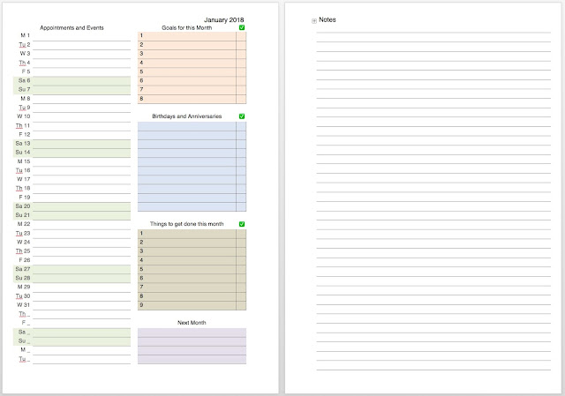Click the Th 18 day label
This screenshot has width=565, height=396.
(23, 188)
